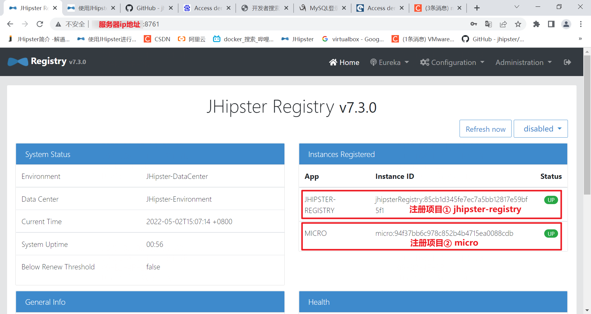Click the browser forward arrow

[25, 24]
